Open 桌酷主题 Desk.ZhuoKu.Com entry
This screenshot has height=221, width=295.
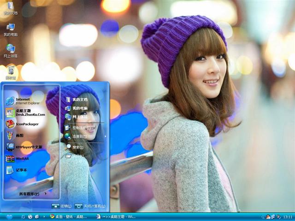pyautogui.click(x=26, y=112)
